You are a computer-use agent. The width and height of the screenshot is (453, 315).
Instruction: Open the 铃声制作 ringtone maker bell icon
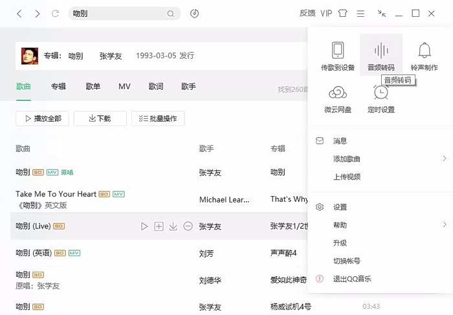[425, 50]
